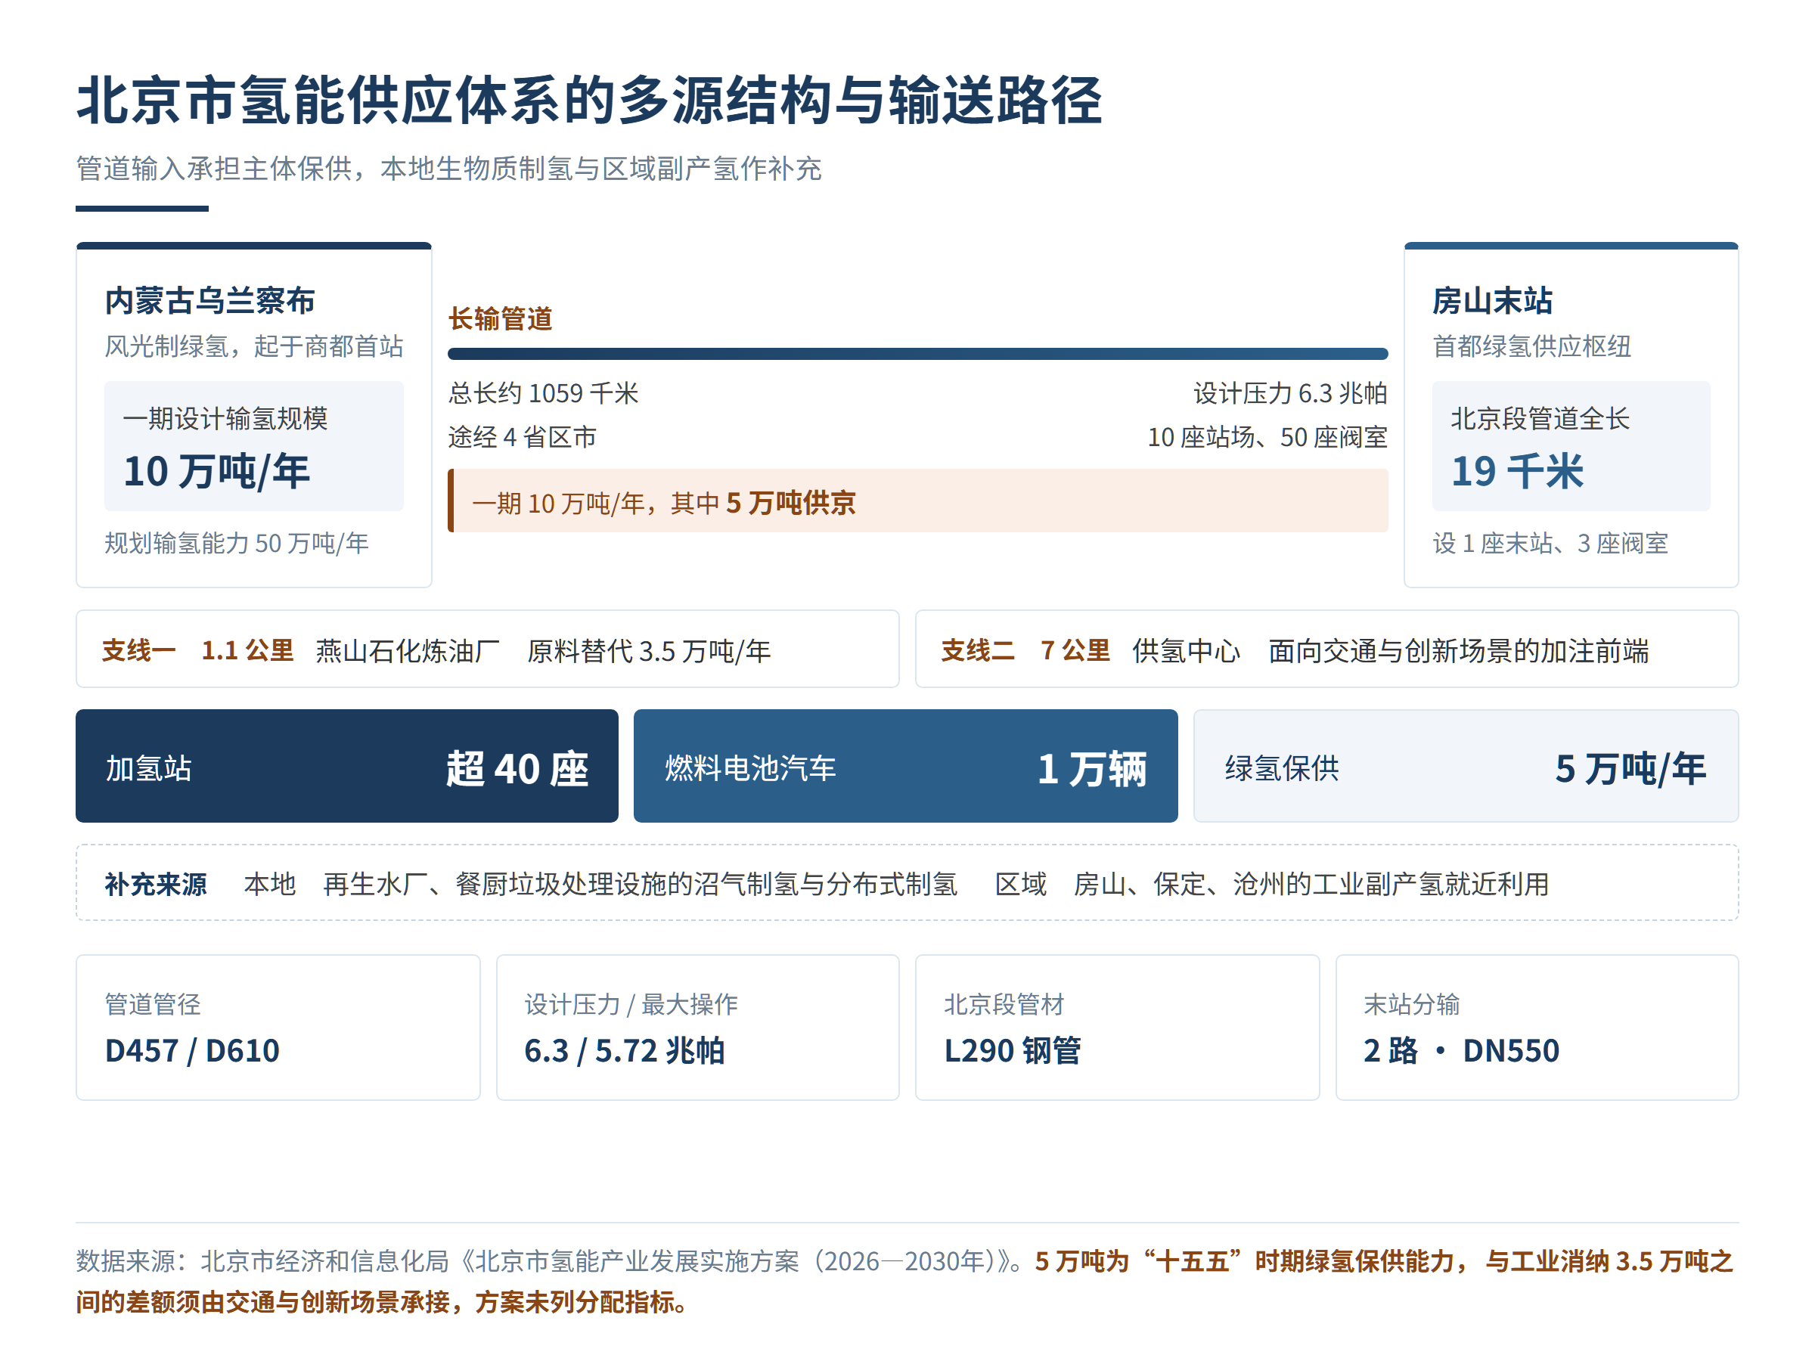This screenshot has width=1815, height=1361.
Task: Click the title 北京市氢能供应体系的多源结构与输送路径
Action: point(588,100)
